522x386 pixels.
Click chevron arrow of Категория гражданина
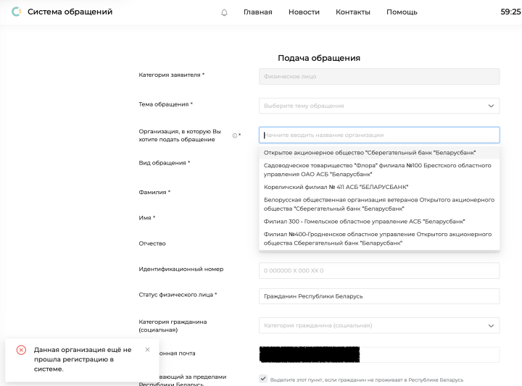tap(491, 325)
